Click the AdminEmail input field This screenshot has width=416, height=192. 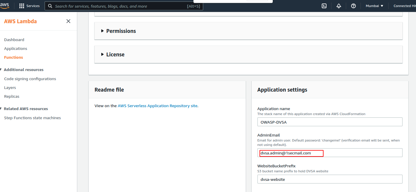pyautogui.click(x=330, y=153)
